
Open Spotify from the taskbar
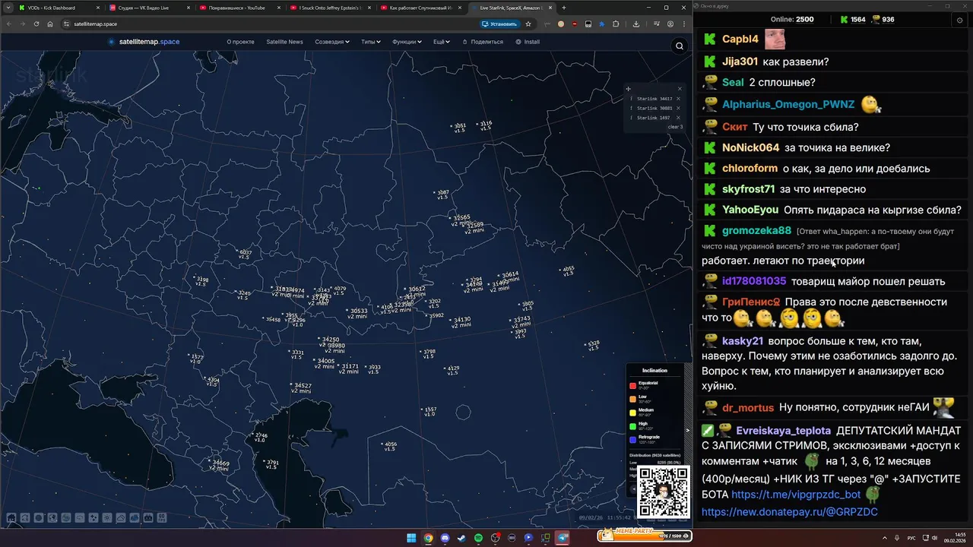pyautogui.click(x=478, y=538)
